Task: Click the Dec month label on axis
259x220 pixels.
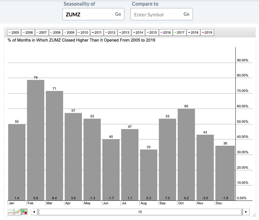Action: coord(219,203)
